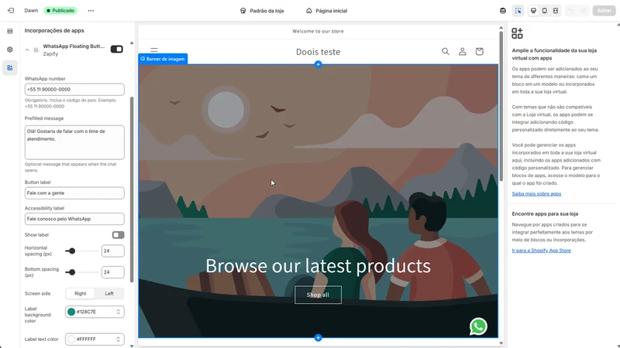Click the white label text color swatch
The image size is (620, 348).
point(71,339)
